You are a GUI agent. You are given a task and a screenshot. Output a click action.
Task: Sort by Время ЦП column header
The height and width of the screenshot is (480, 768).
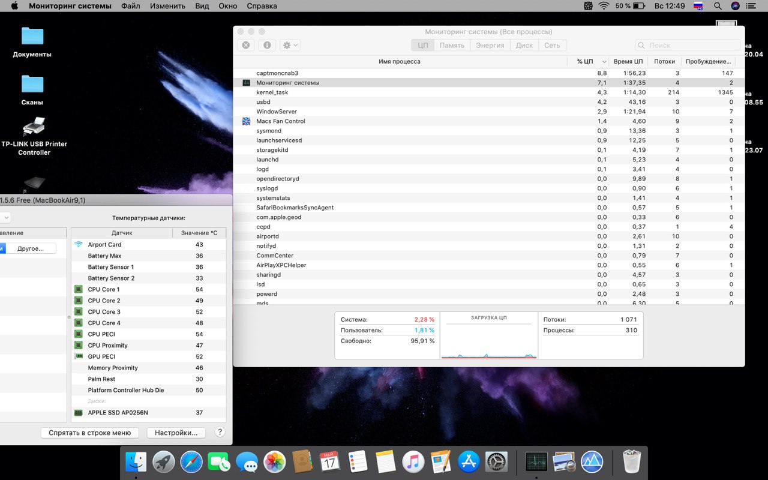(628, 61)
